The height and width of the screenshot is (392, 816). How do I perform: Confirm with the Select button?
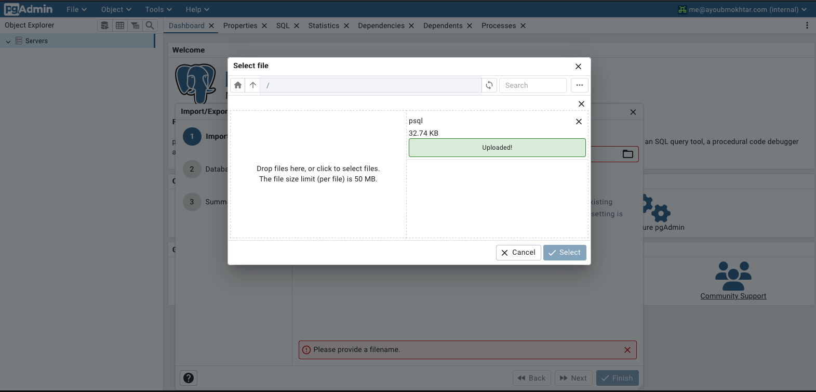coord(565,253)
